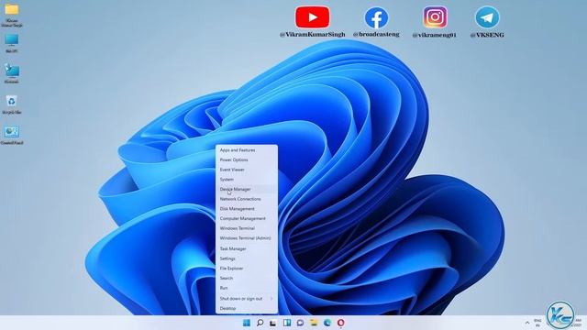Choose Apps and Features in menu
This screenshot has height=330, width=587.
pyautogui.click(x=247, y=150)
